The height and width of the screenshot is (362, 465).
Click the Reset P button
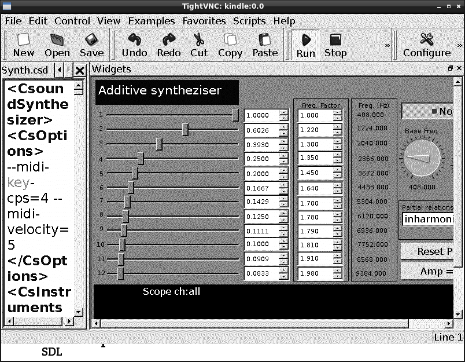427,251
